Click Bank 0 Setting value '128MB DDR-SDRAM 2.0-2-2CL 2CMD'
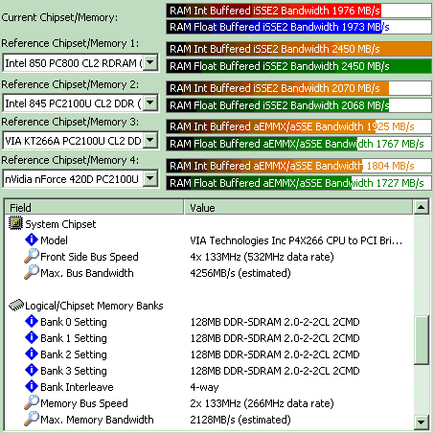The height and width of the screenshot is (434, 434). point(275,322)
